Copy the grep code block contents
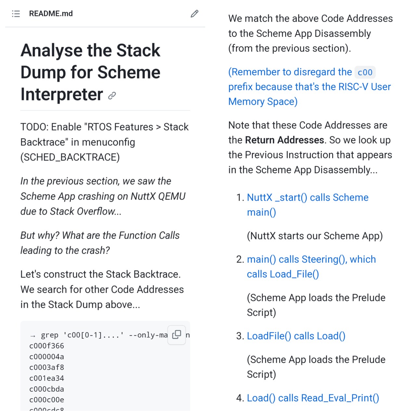 (x=176, y=334)
